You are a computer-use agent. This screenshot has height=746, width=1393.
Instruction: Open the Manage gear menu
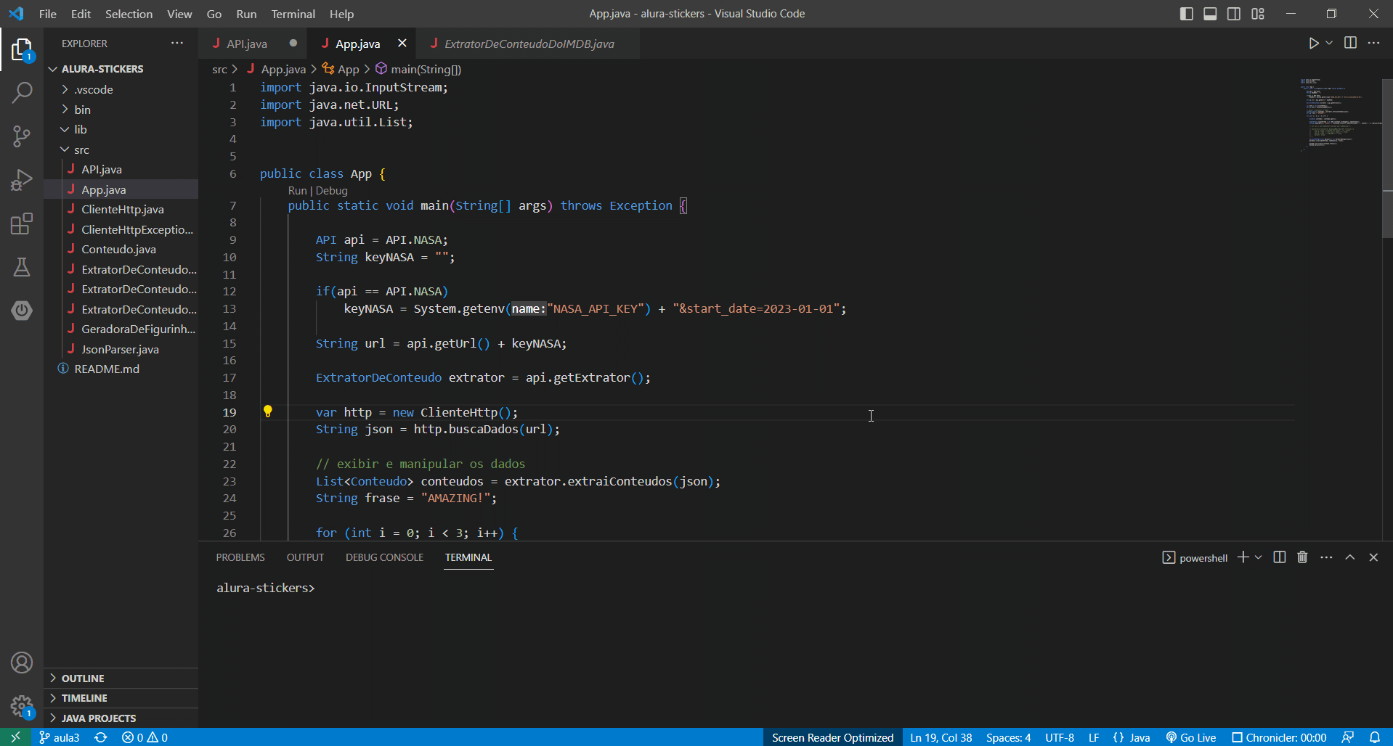click(x=22, y=706)
